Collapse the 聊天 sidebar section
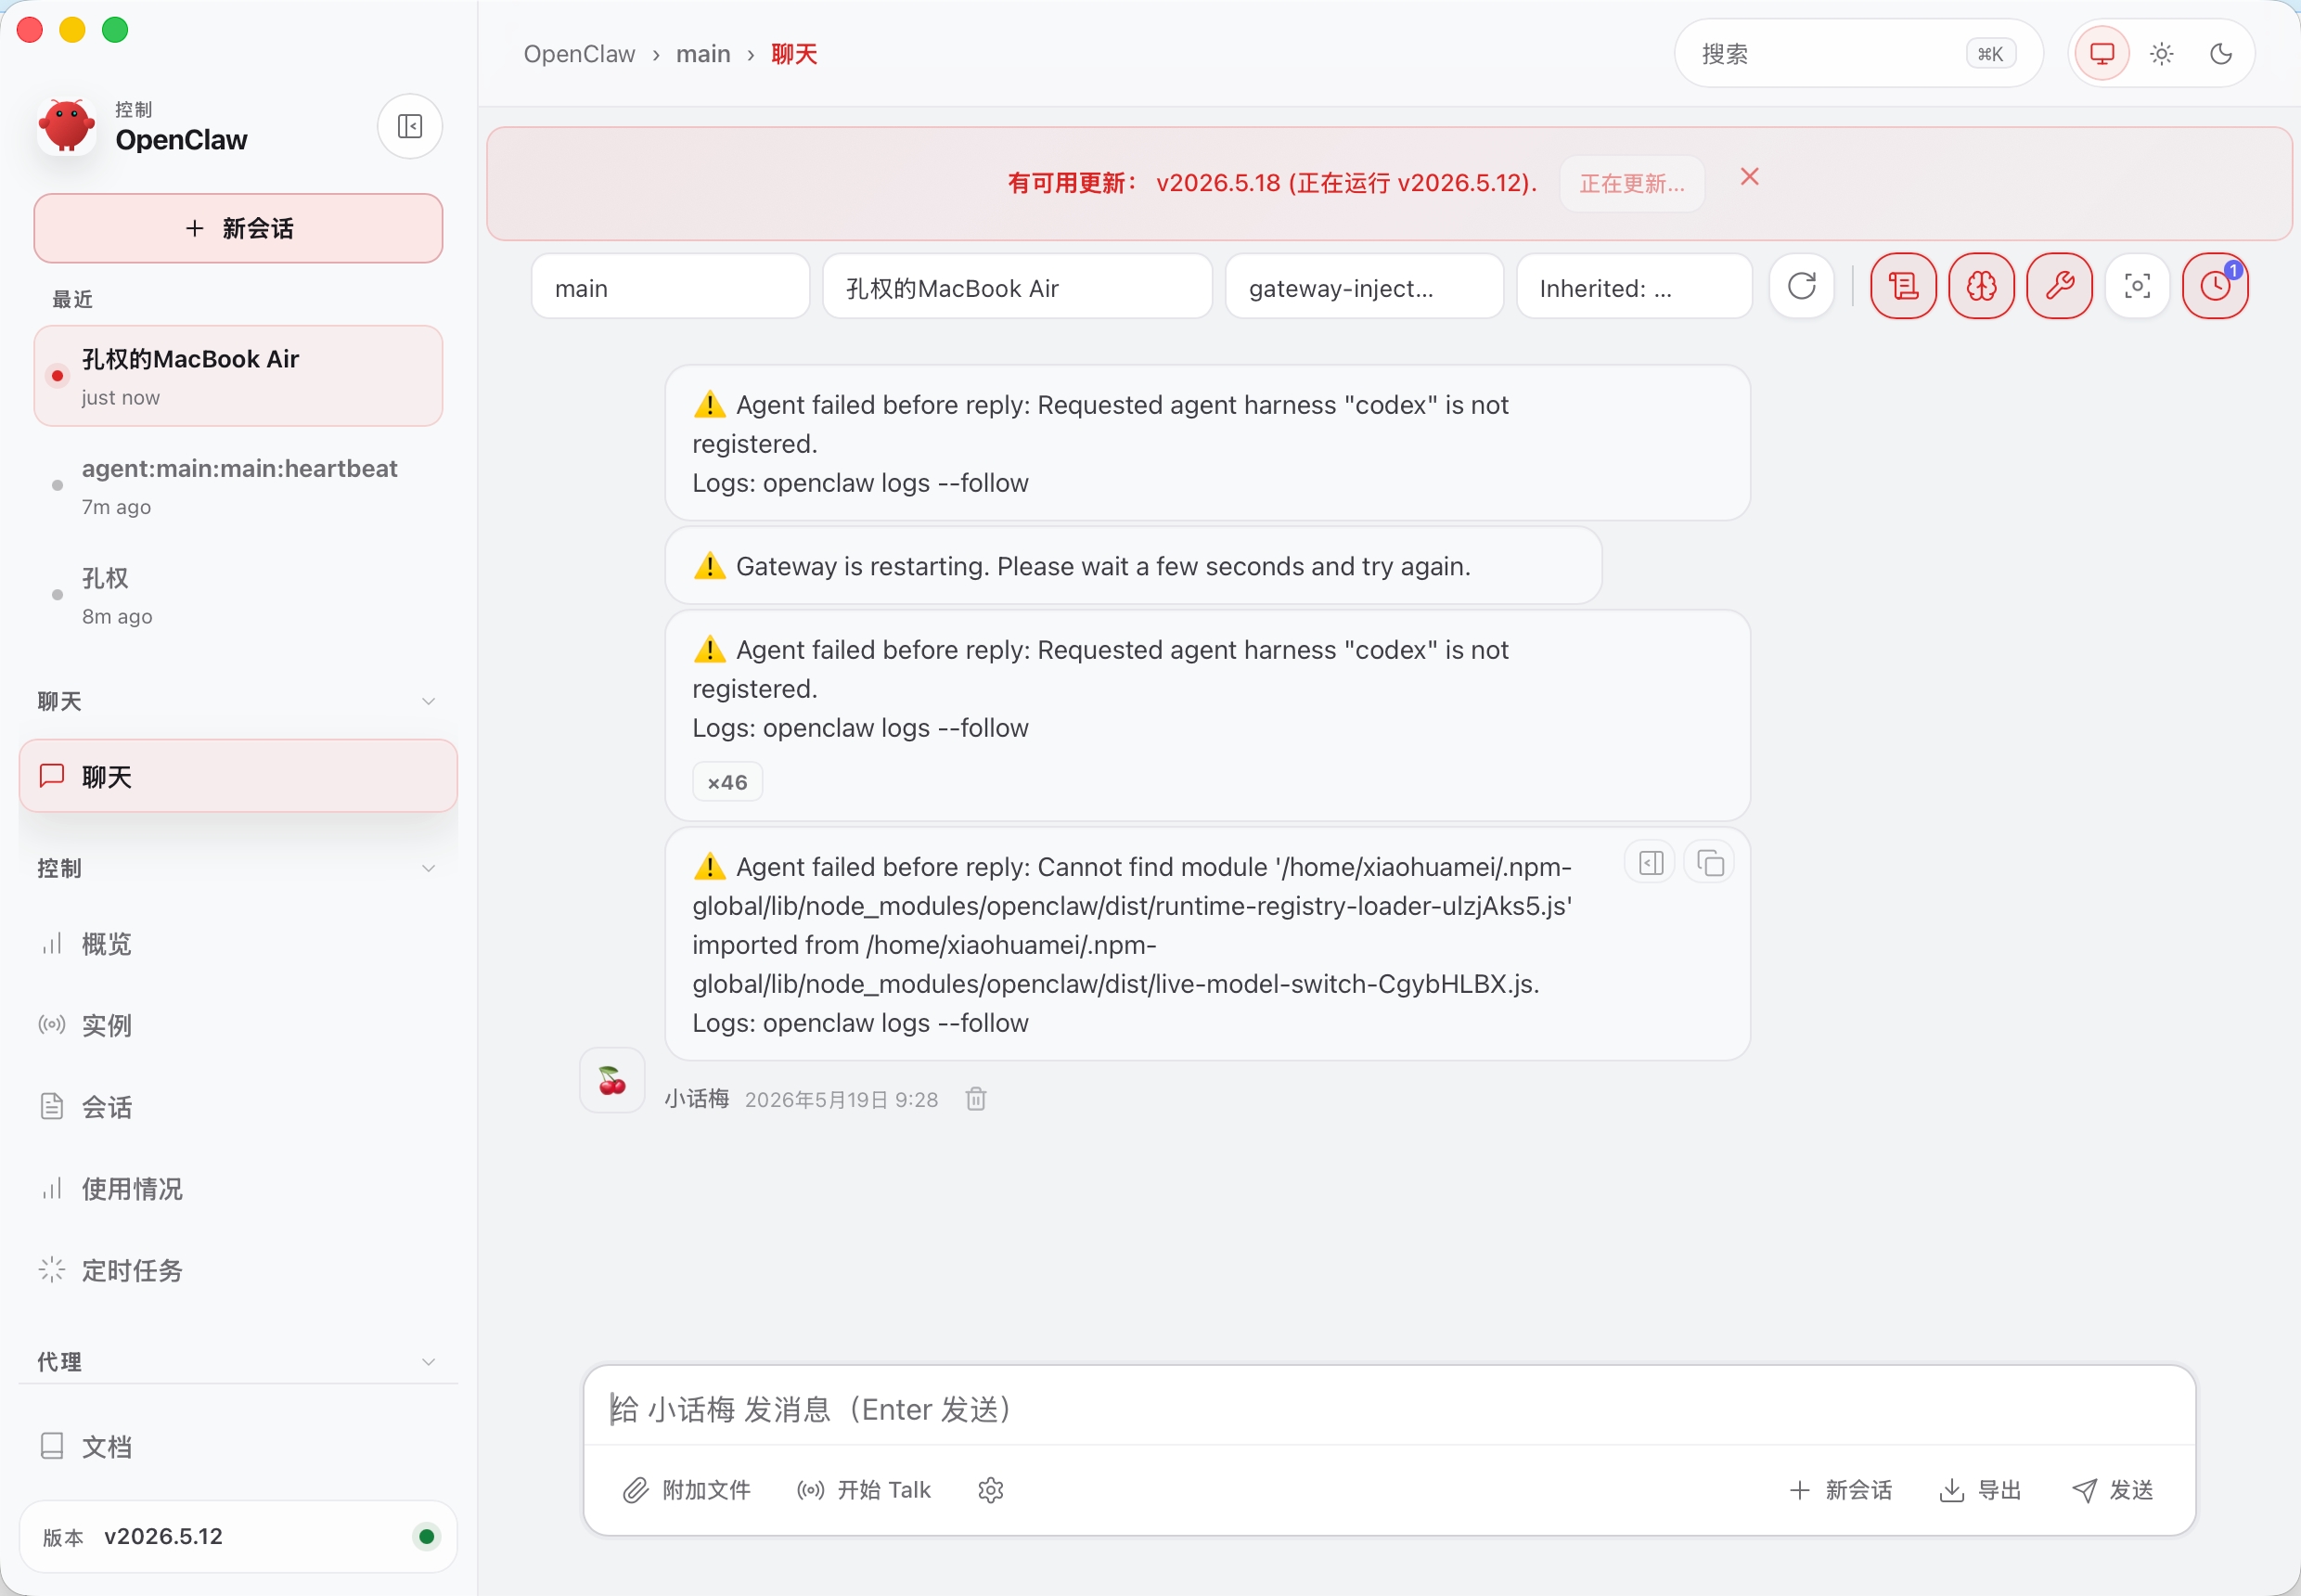This screenshot has height=1596, width=2301. tap(238, 701)
